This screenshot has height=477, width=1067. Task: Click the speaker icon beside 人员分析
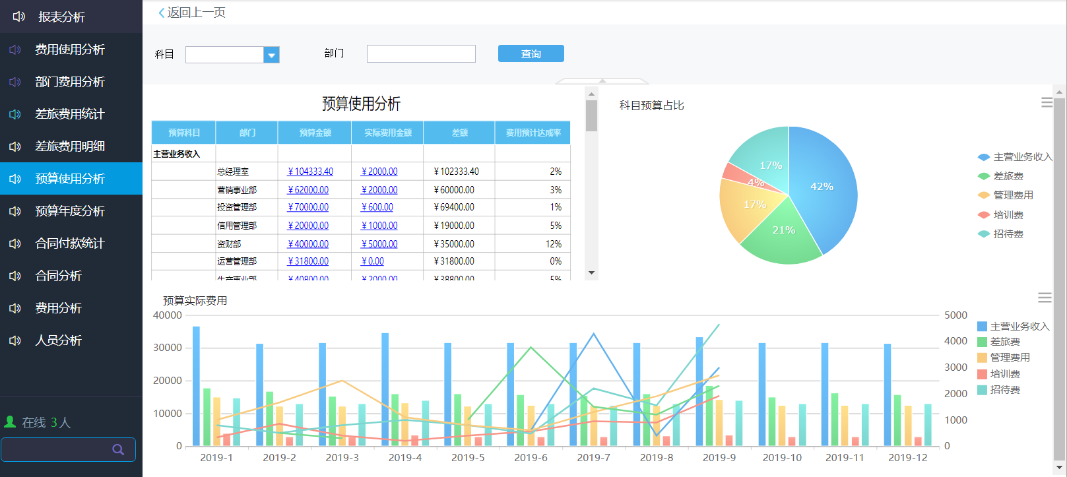[x=15, y=340]
